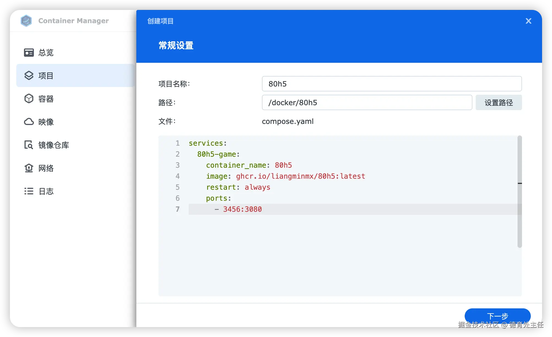Open the 日志 sidebar entry
This screenshot has height=337, width=552.
point(46,191)
